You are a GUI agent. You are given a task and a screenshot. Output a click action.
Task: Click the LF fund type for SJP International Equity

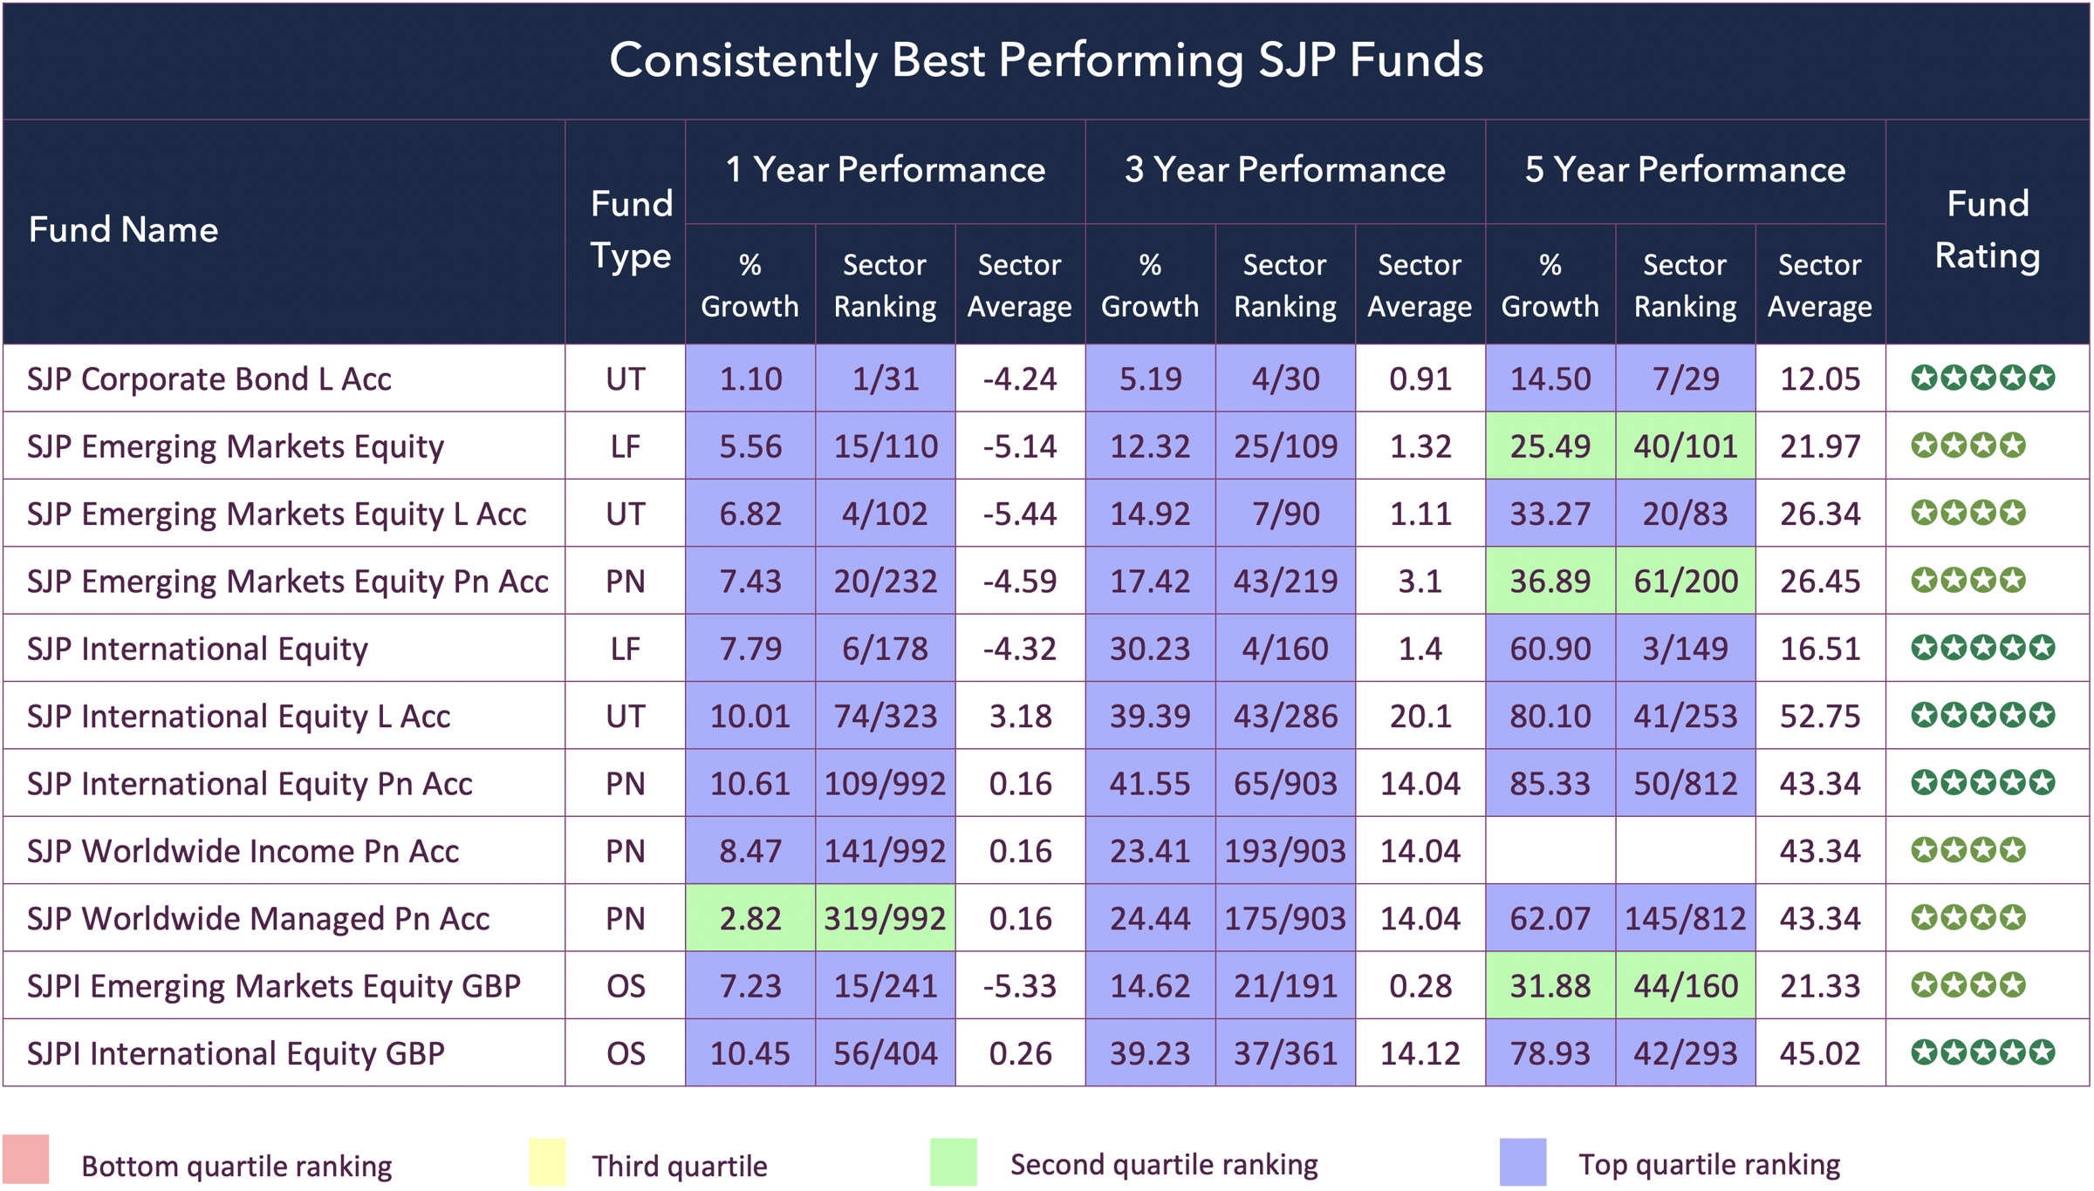coord(626,649)
